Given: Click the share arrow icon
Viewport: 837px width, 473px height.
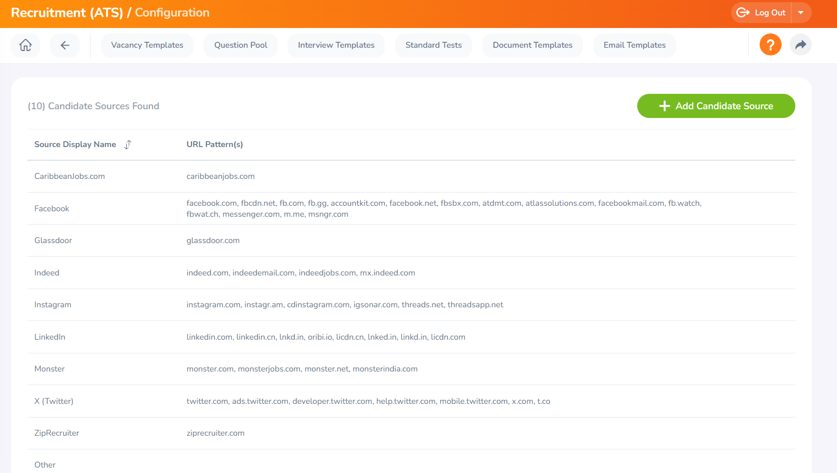Looking at the screenshot, I should click(800, 45).
